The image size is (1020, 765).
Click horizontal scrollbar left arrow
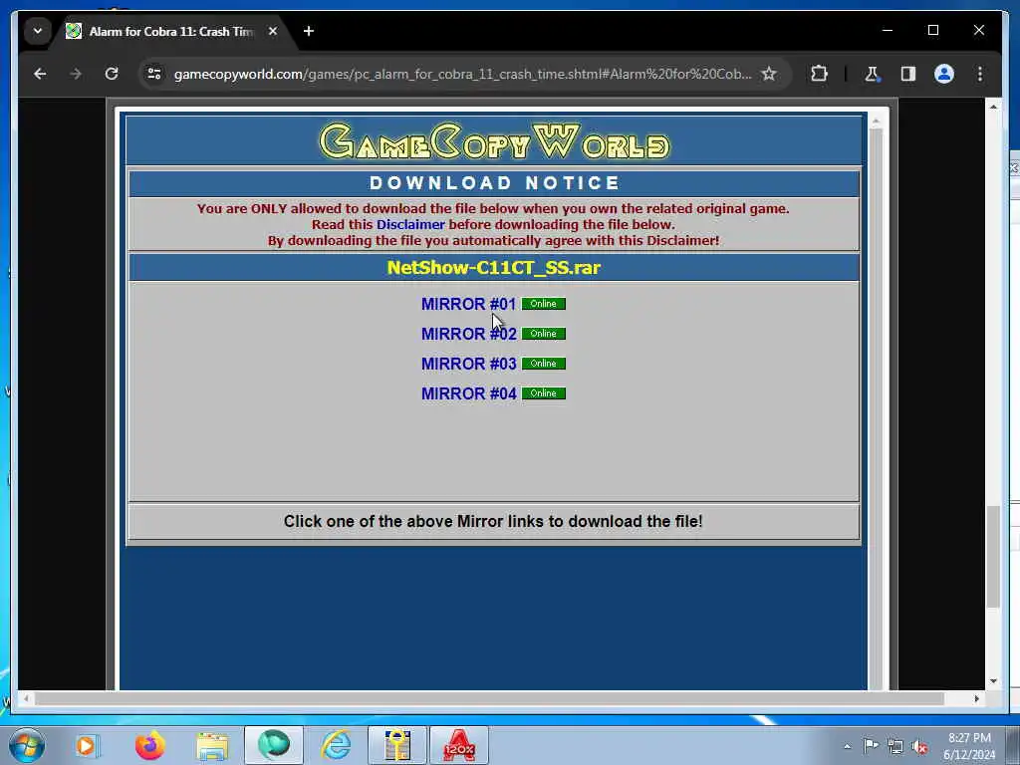(26, 698)
